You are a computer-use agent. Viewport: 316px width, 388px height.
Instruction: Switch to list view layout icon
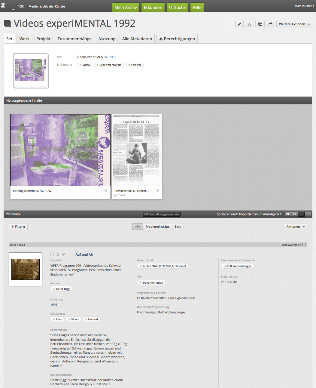pos(301,214)
